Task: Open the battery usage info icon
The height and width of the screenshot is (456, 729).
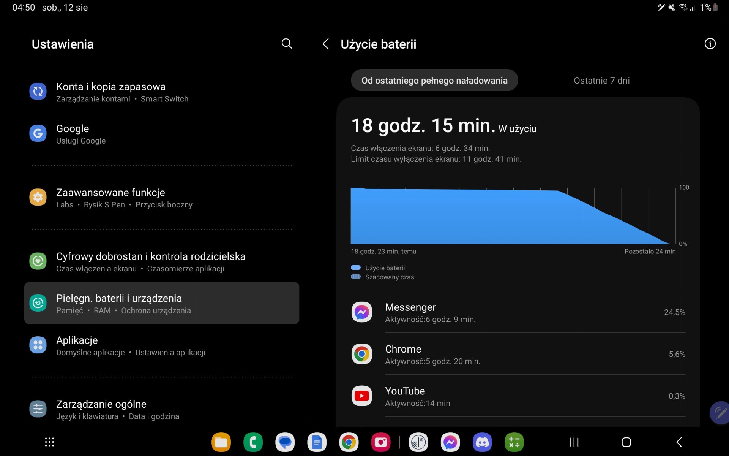Action: tap(710, 44)
